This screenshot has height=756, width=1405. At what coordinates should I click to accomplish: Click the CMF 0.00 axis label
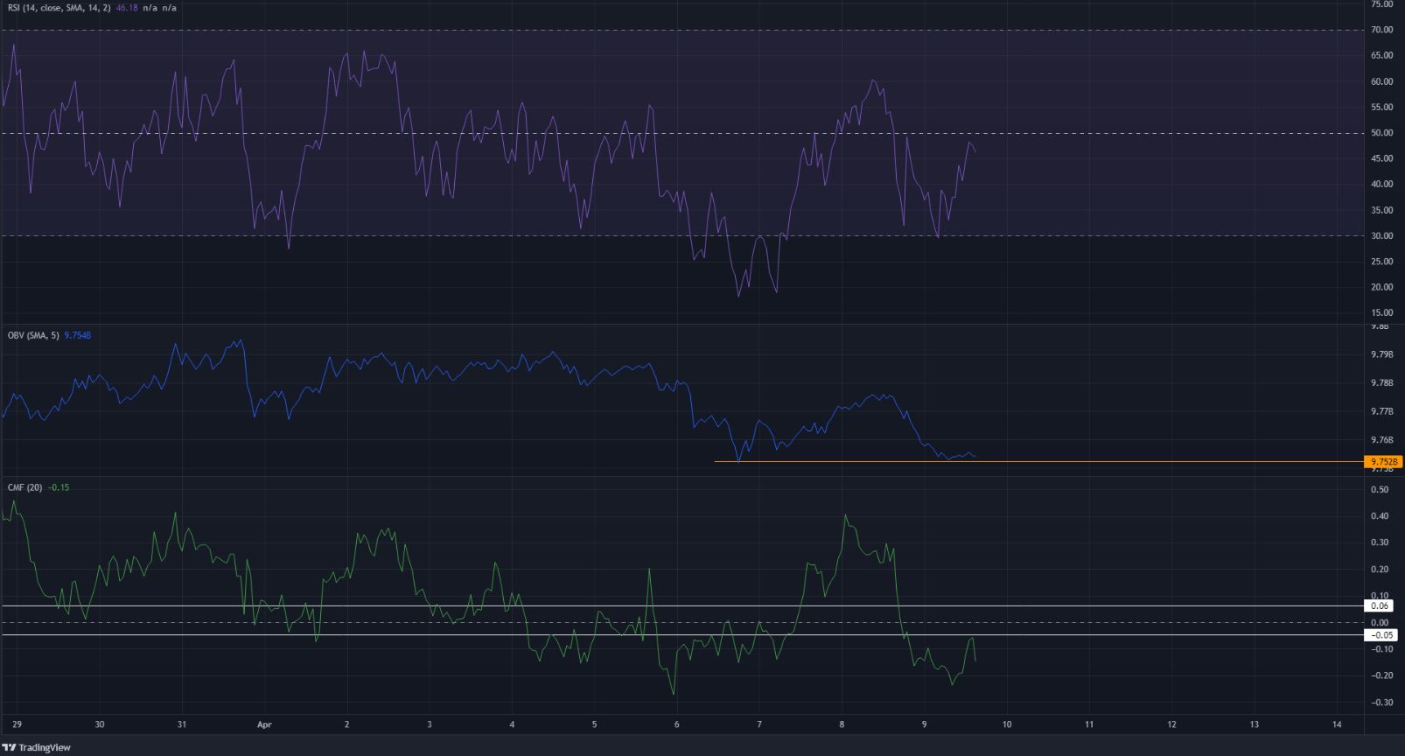pos(1381,622)
